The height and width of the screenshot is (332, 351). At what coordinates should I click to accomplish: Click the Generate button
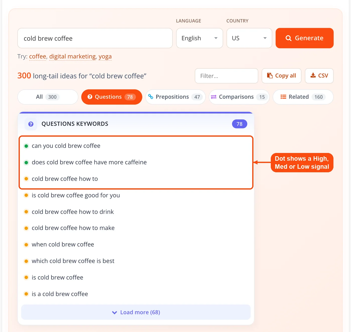click(305, 38)
